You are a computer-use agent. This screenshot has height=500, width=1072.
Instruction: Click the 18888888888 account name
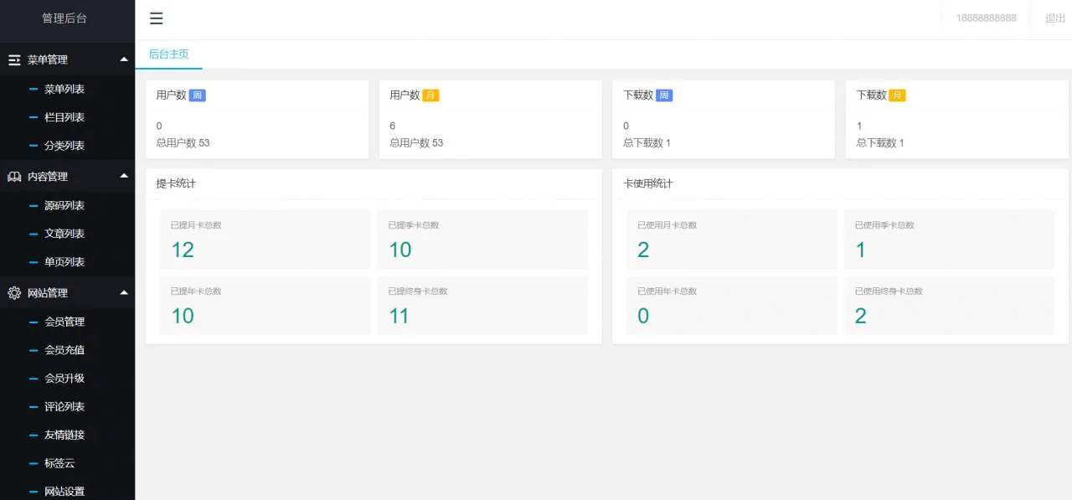986,18
